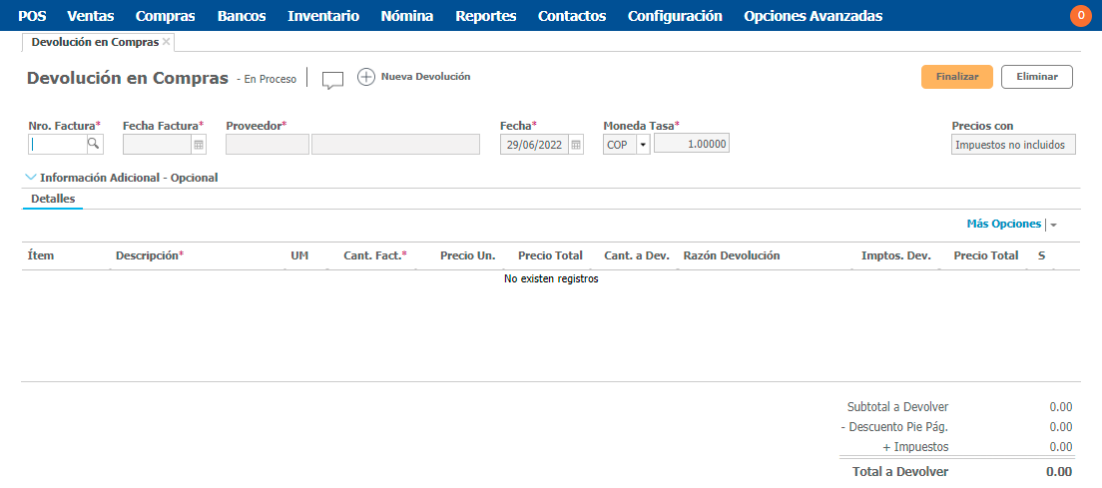
Task: Click the Proveedor code field
Action: [267, 145]
